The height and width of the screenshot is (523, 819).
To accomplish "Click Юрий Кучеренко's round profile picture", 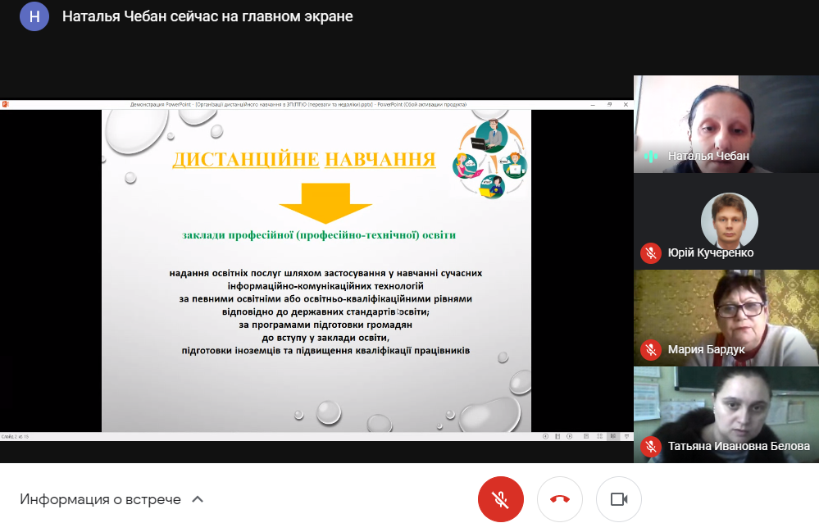I will click(729, 220).
